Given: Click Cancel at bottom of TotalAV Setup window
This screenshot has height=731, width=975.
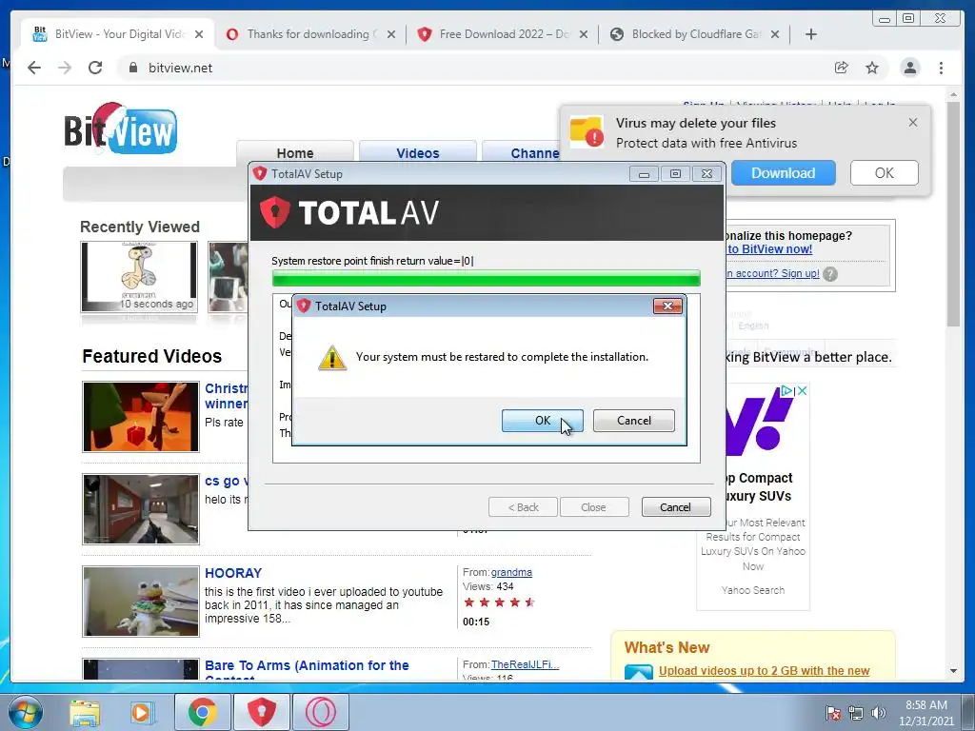Looking at the screenshot, I should [675, 507].
